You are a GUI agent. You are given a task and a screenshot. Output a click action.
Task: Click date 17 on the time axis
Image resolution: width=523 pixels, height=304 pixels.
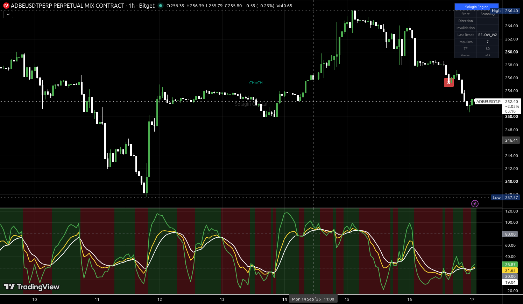click(x=472, y=299)
